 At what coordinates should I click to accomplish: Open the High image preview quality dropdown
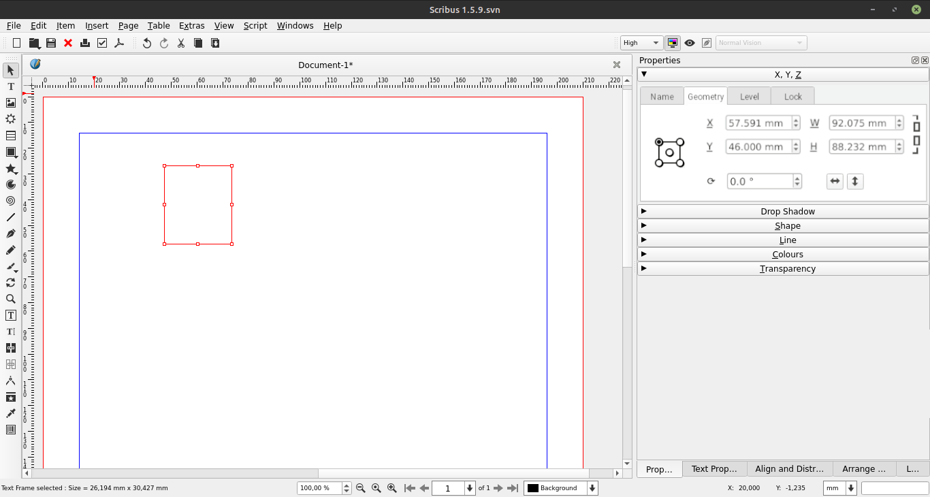tap(641, 43)
